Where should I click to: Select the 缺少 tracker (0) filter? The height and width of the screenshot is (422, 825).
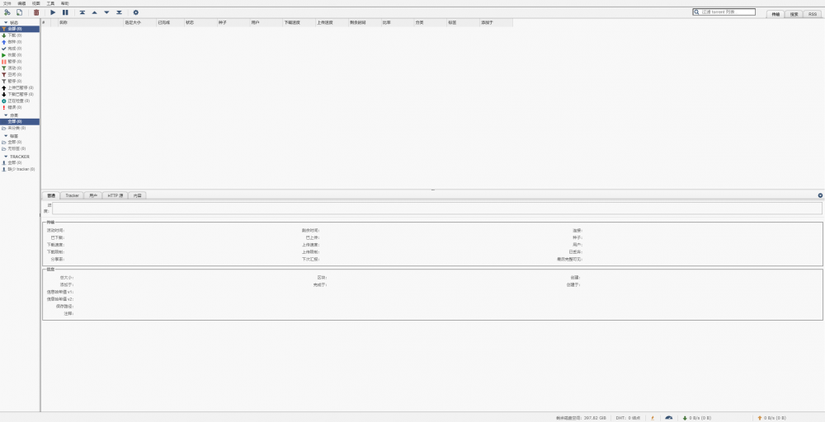[20, 169]
